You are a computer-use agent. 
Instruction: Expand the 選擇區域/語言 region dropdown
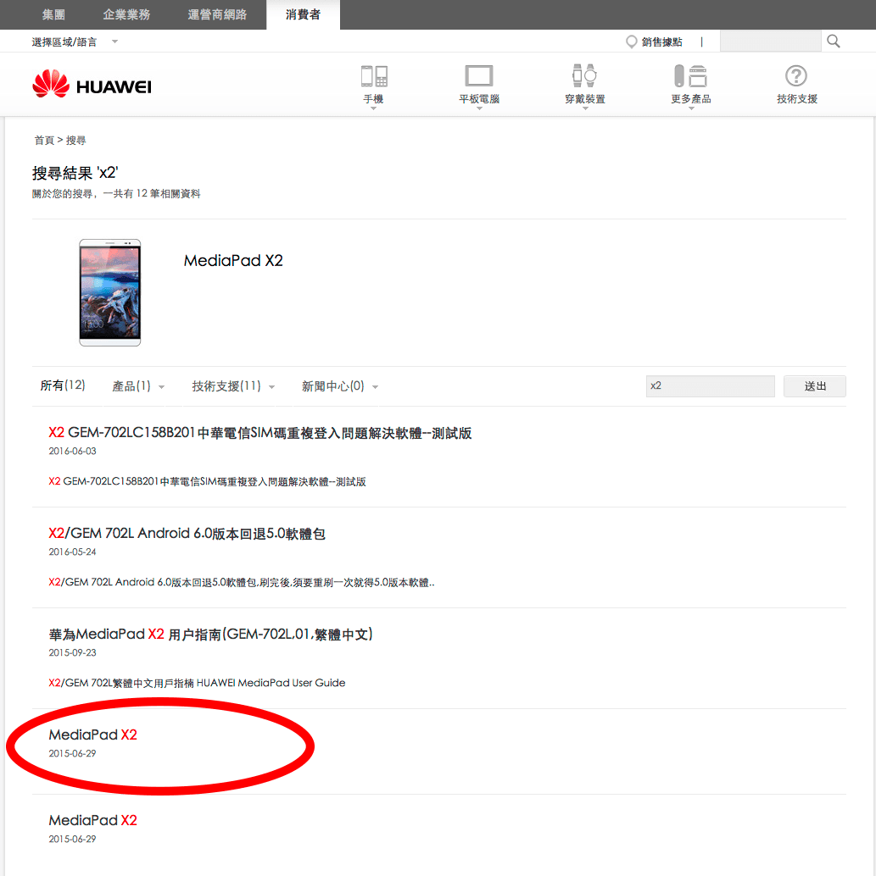point(75,42)
